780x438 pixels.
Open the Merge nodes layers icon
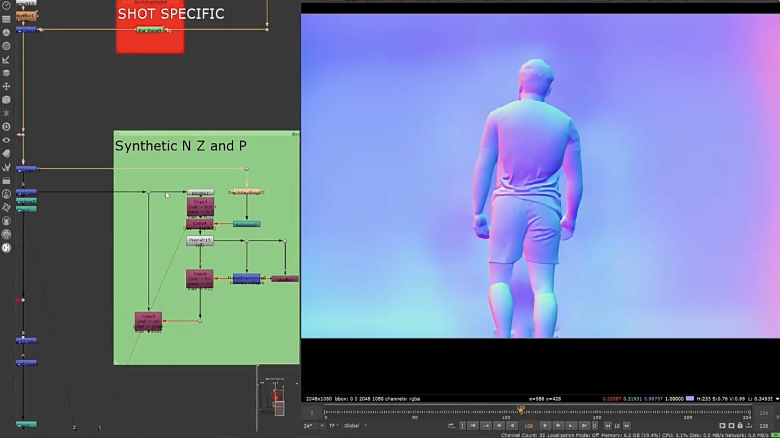[x=6, y=73]
